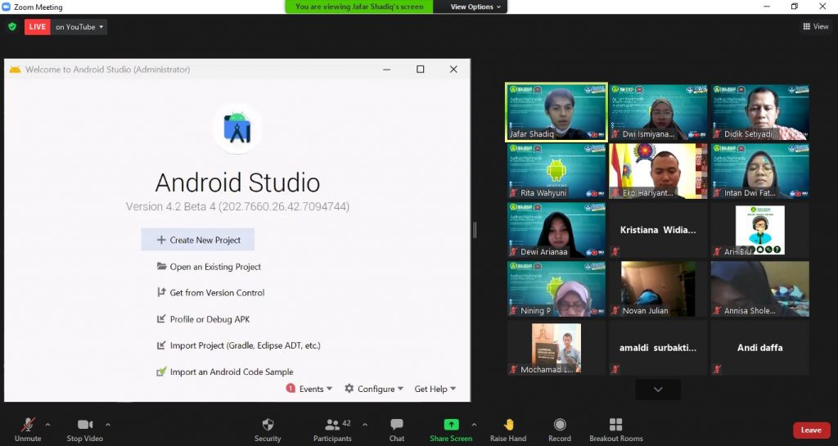
Task: Click the Unmute microphone icon
Action: pos(28,425)
